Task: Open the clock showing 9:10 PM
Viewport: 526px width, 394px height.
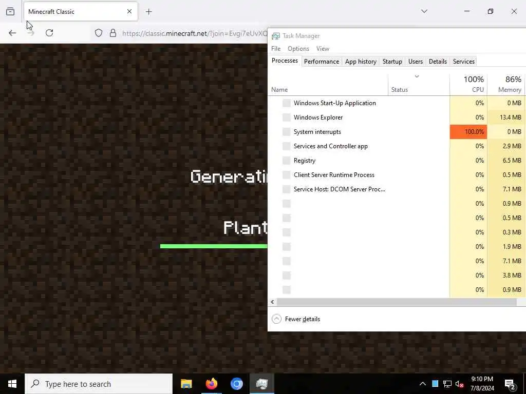Action: (x=482, y=384)
